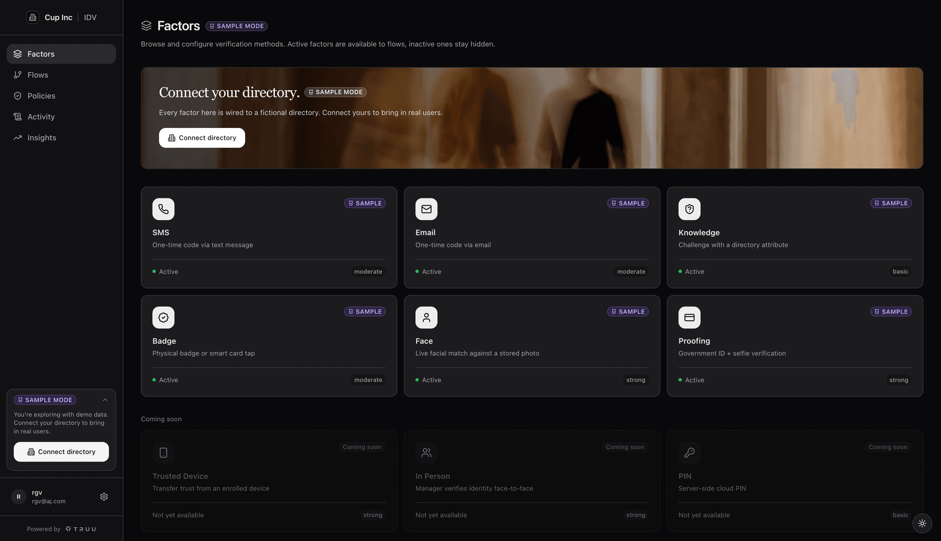This screenshot has width=941, height=541.
Task: Click the Connect directory button in banner
Action: (x=202, y=138)
